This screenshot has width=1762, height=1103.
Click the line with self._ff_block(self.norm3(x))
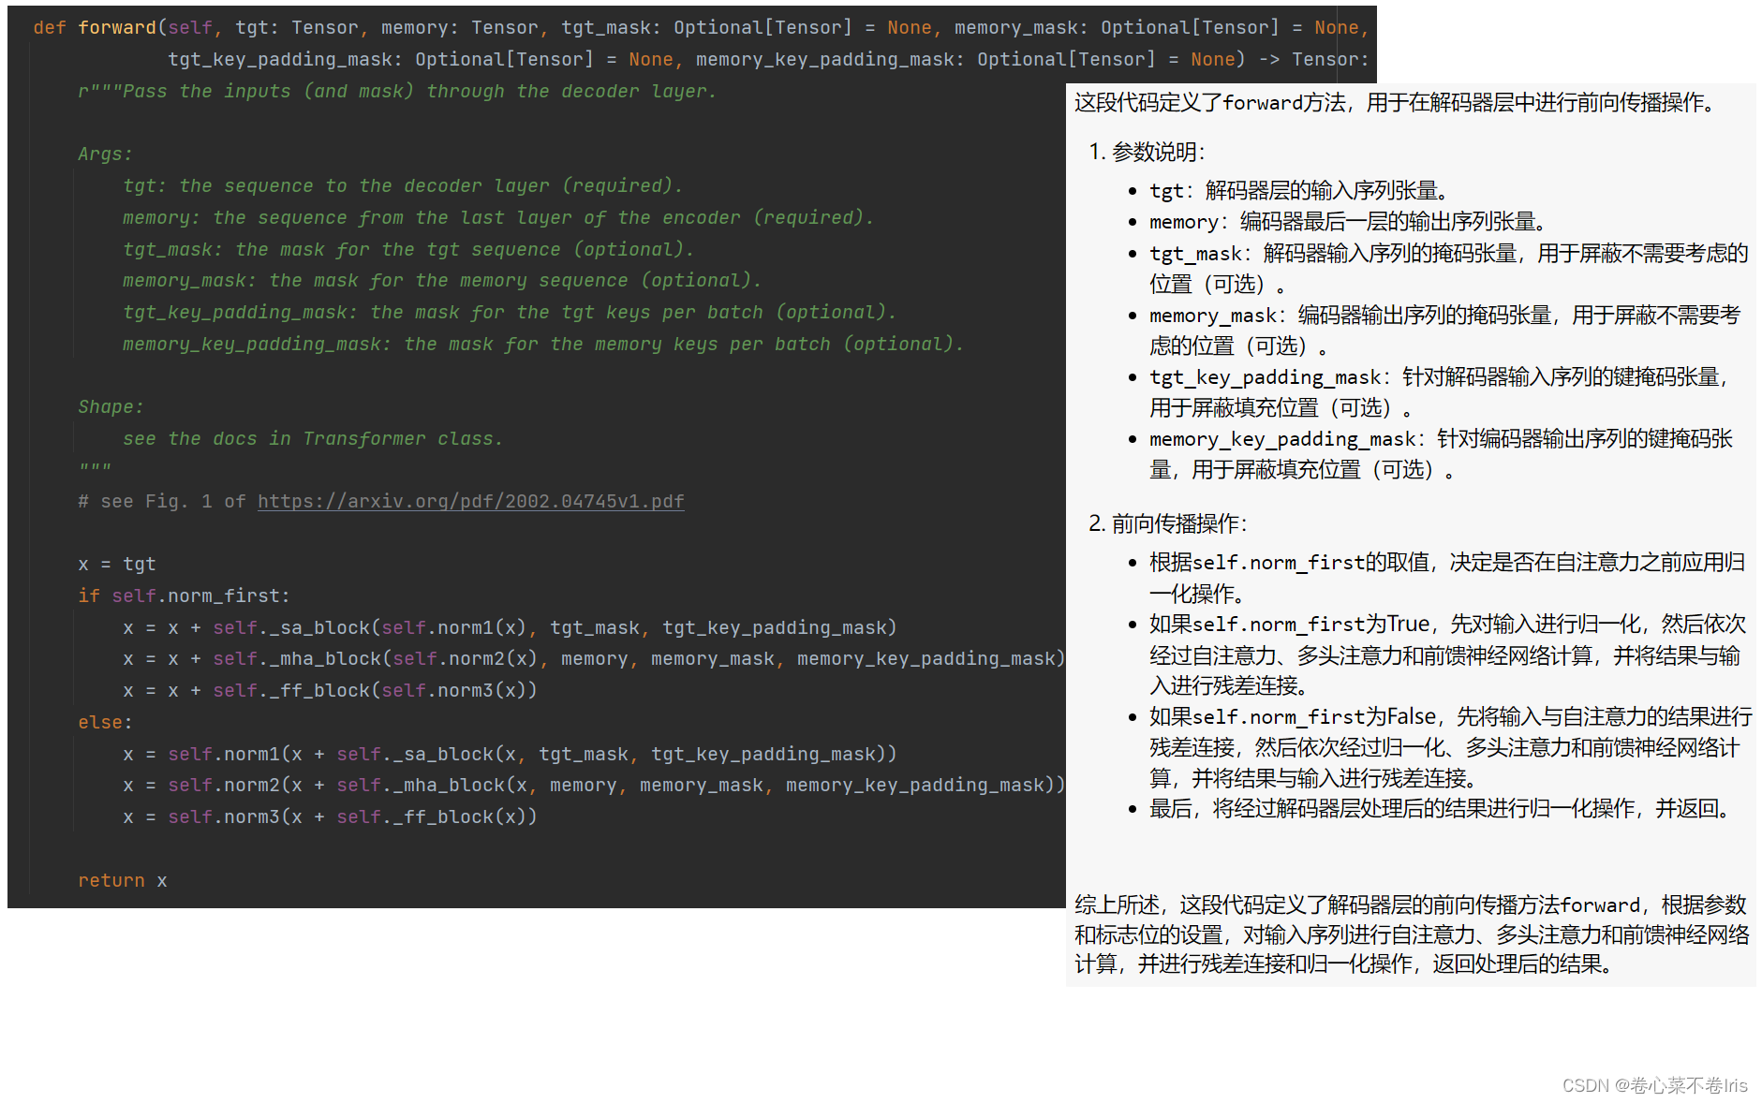(331, 690)
